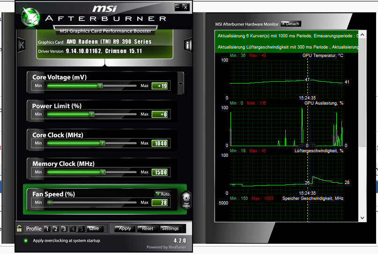
Task: Click the Speicher Geschwindigkeit graph
Action: (x=286, y=212)
